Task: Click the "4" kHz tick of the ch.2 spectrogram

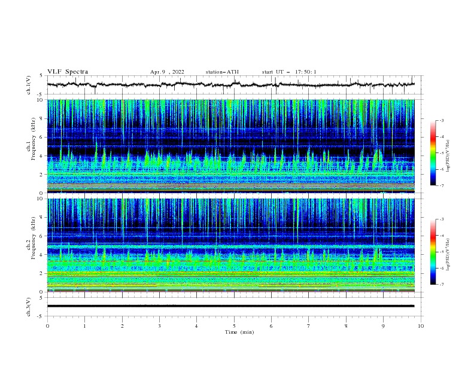Action: 42,255
